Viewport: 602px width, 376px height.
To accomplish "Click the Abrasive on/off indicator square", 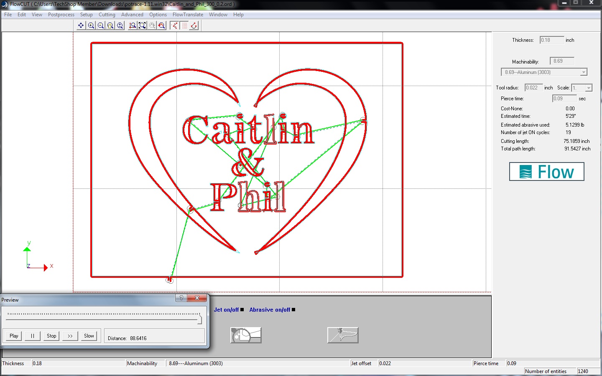I will (293, 310).
